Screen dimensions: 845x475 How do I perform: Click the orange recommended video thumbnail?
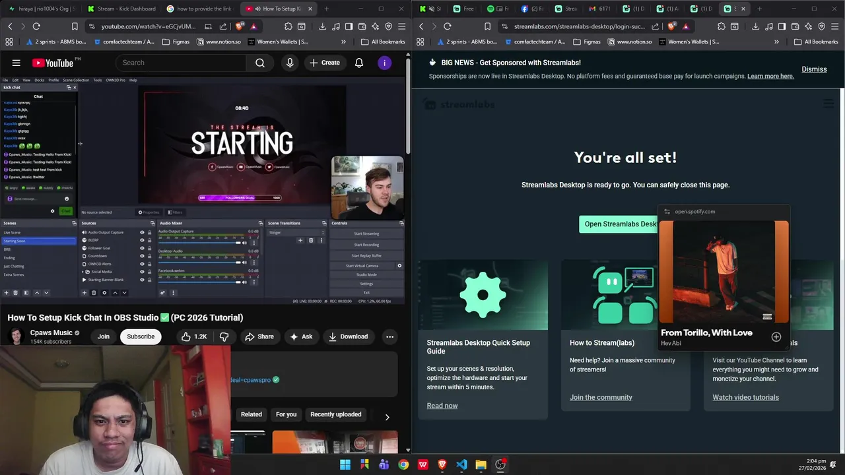[x=335, y=441]
